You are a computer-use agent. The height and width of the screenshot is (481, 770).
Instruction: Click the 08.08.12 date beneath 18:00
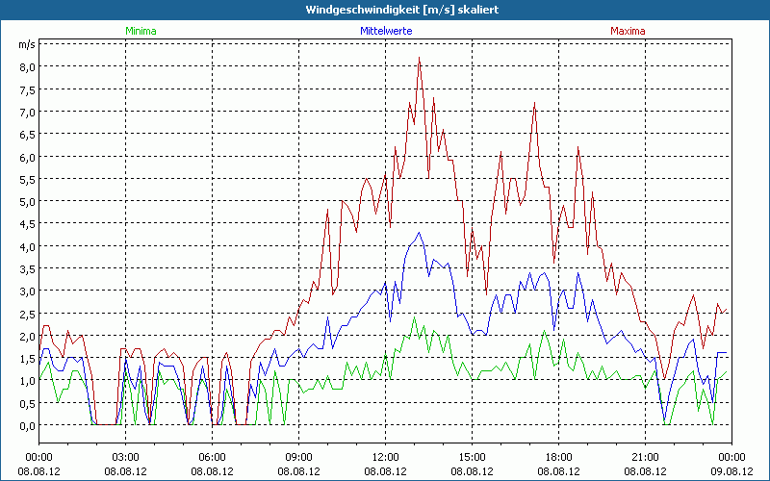pos(559,471)
